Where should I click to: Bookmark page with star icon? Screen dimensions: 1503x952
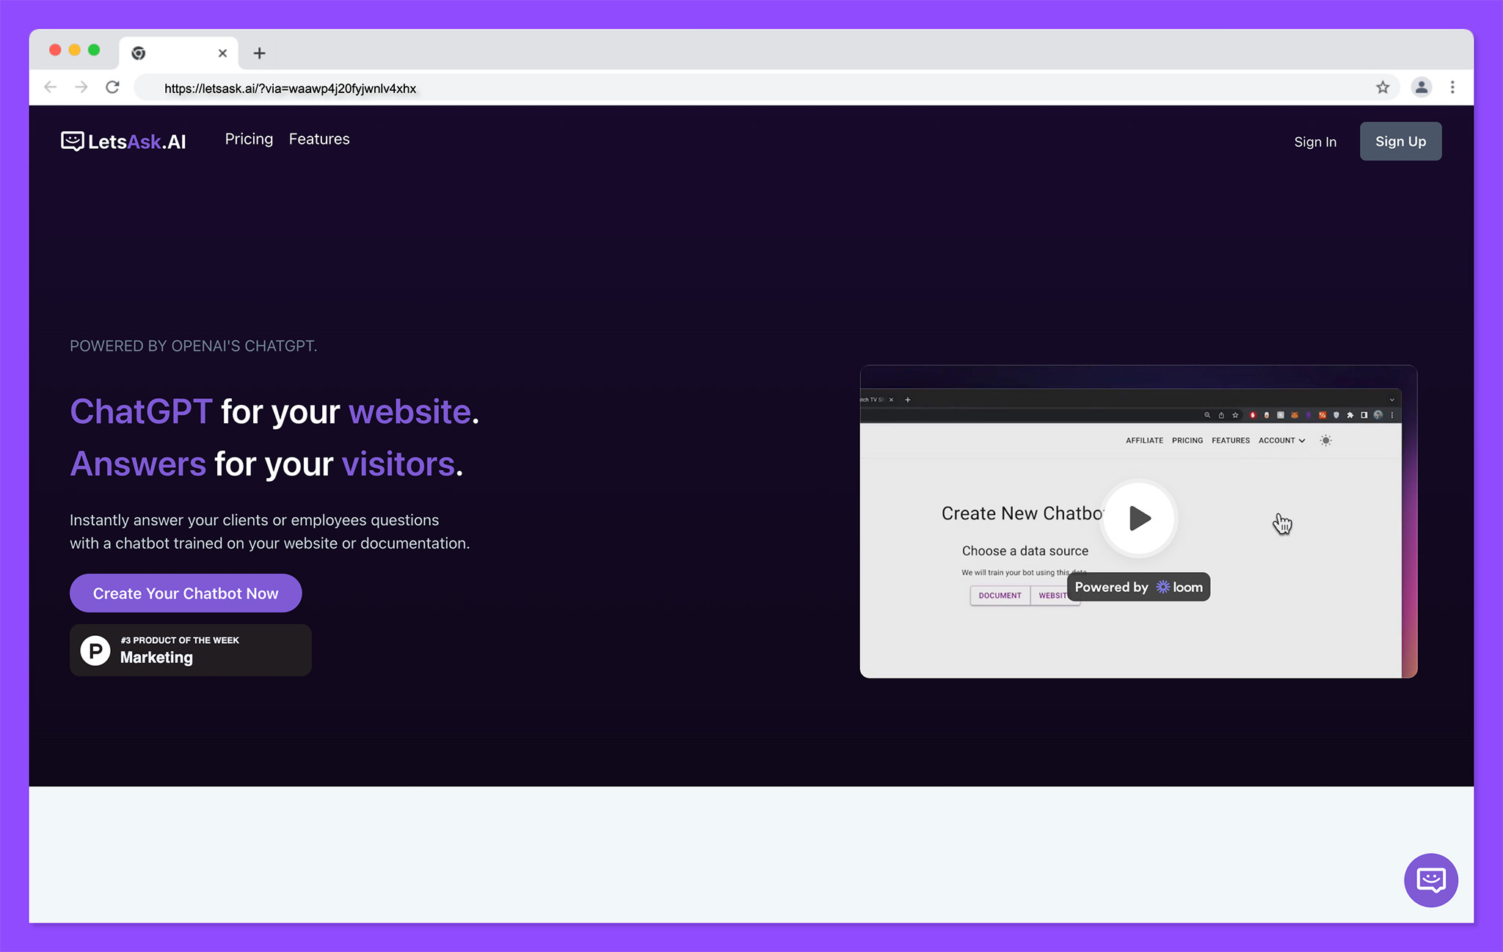tap(1383, 88)
